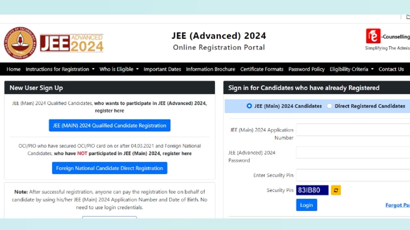Screen dimensions: 410x230
Task: Click the Enter Security Pin input box
Action: tap(352, 175)
